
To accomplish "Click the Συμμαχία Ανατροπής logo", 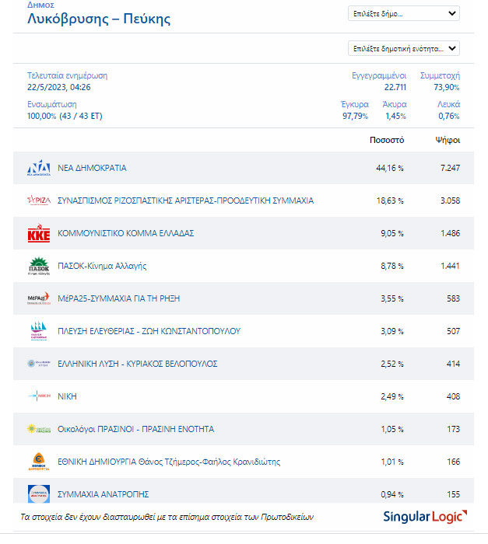I will coord(39,493).
